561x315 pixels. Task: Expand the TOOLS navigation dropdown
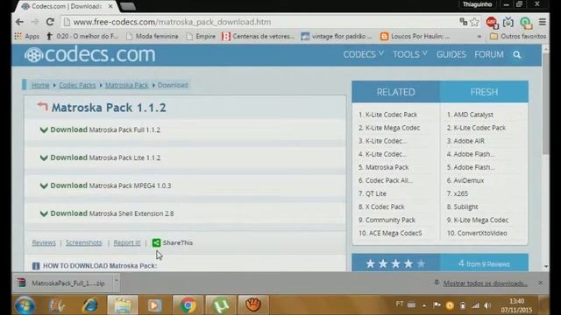click(x=410, y=54)
